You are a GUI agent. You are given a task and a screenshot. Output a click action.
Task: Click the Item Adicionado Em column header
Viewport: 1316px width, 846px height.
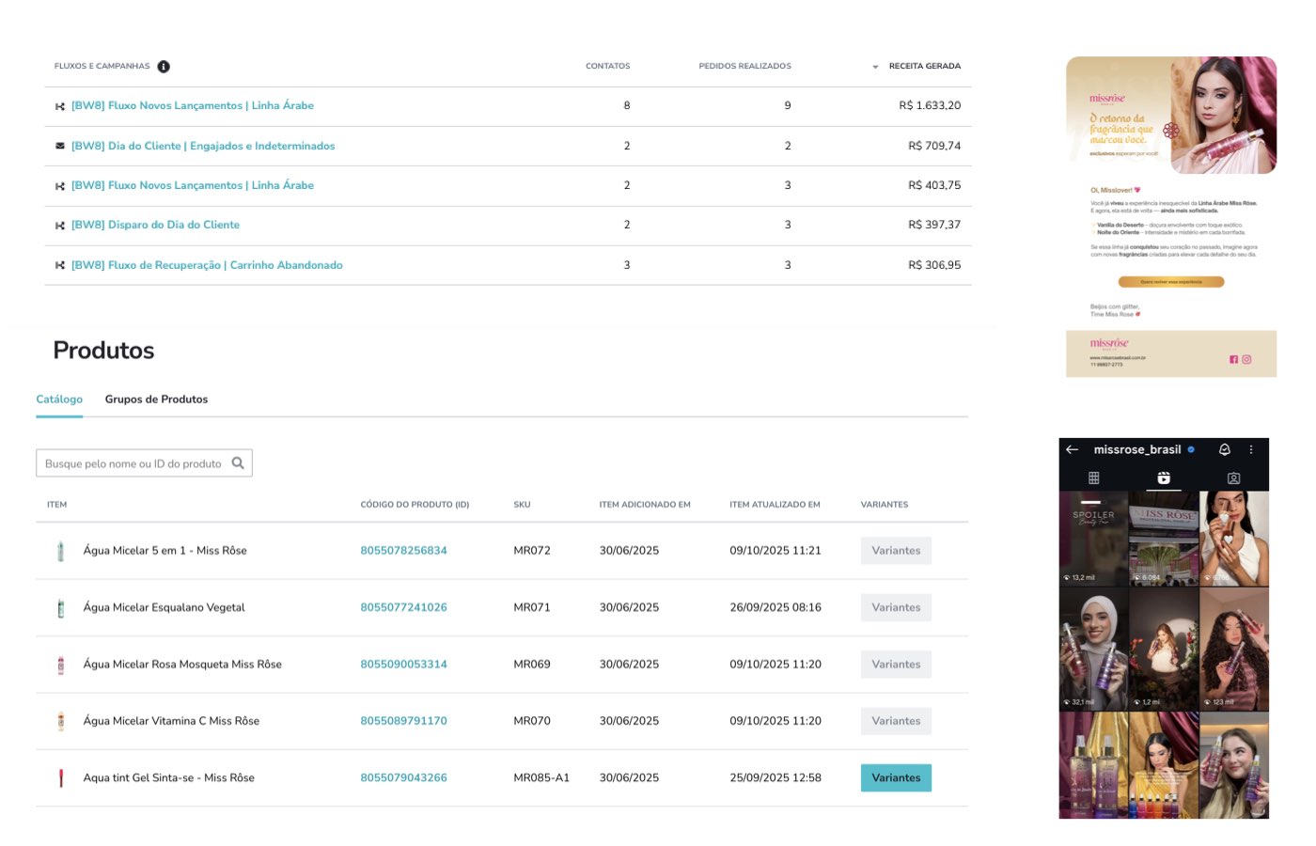[x=645, y=505]
